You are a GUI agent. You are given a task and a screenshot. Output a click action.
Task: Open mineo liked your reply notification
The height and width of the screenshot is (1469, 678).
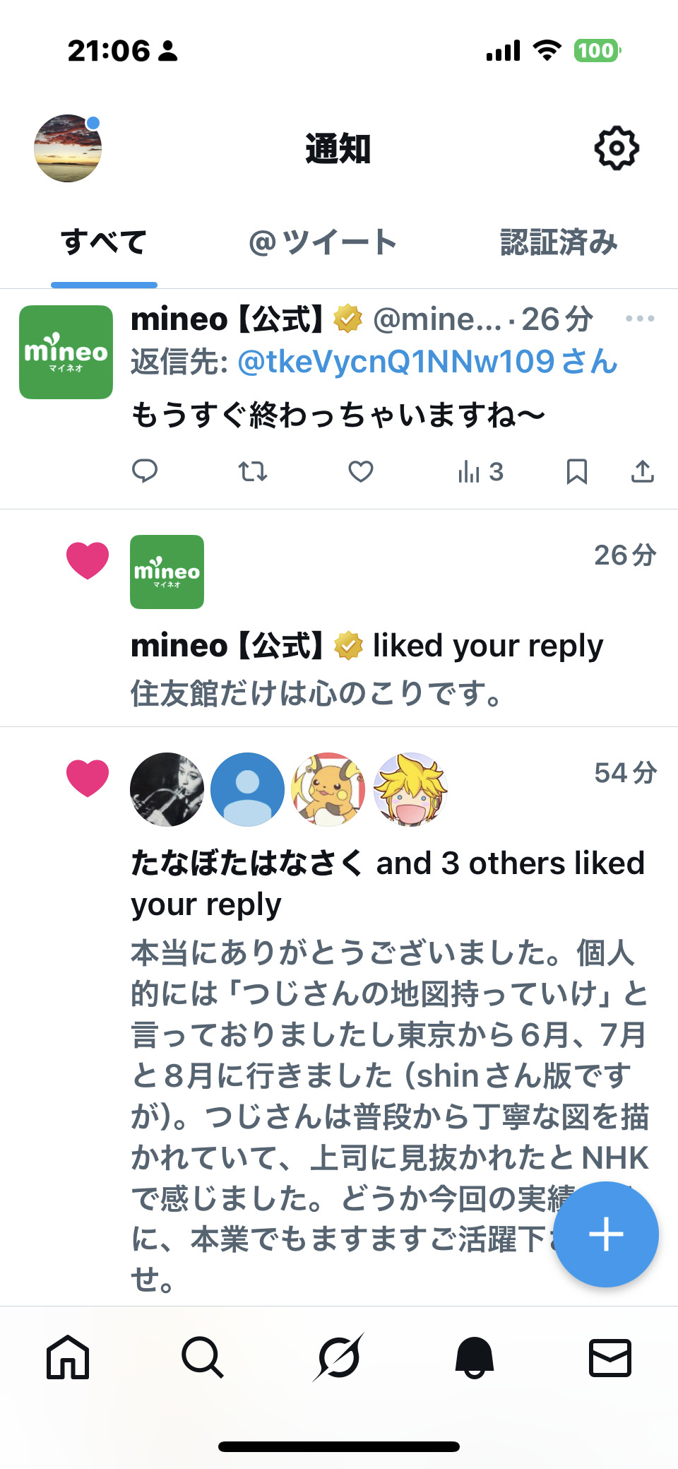[367, 646]
